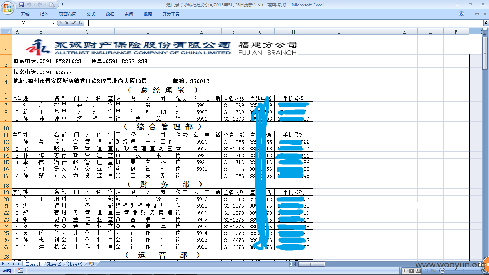Click the Name Box showing N1
Image resolution: width=489 pixels, height=275 pixels.
[x=25, y=23]
